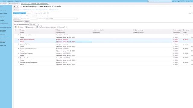Click Оформление аренды № 2 document cell
Viewport: 193px width, 108px height.
66,37
